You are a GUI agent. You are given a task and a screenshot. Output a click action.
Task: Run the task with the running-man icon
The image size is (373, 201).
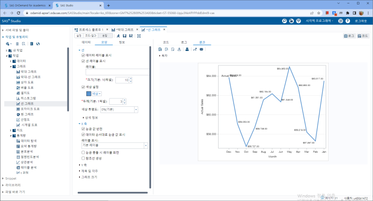tap(118, 36)
